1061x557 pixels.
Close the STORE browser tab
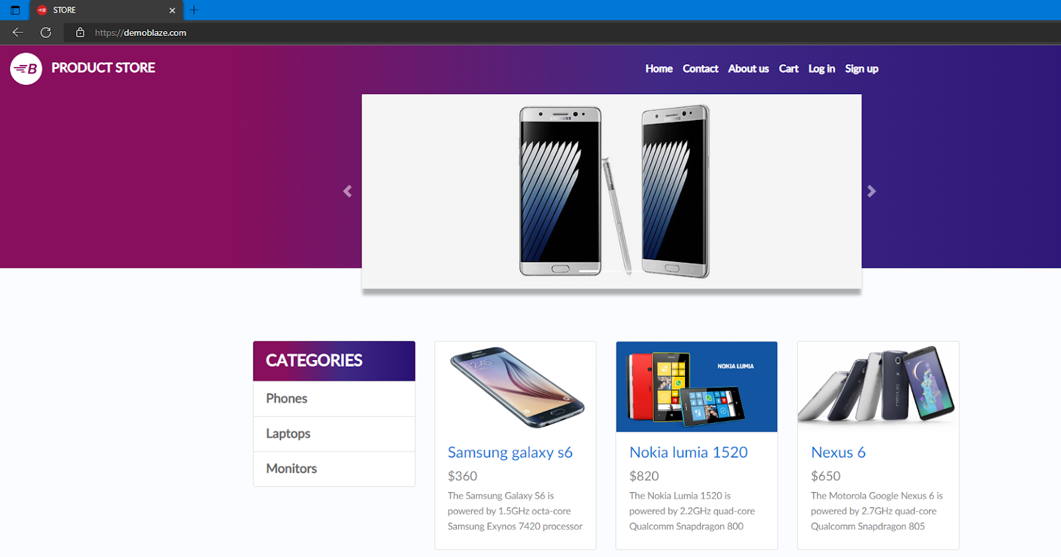[172, 11]
